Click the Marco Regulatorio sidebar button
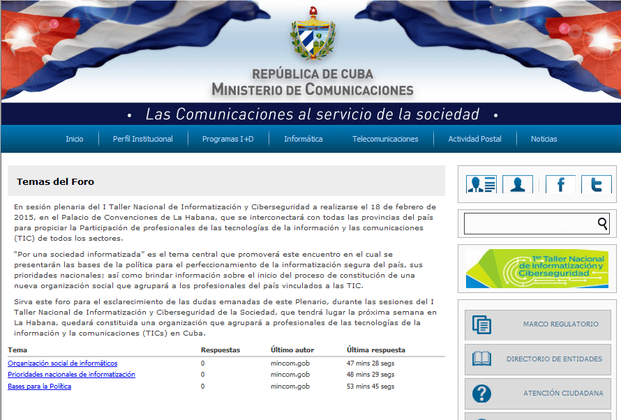Image resolution: width=621 pixels, height=420 pixels. tap(537, 324)
